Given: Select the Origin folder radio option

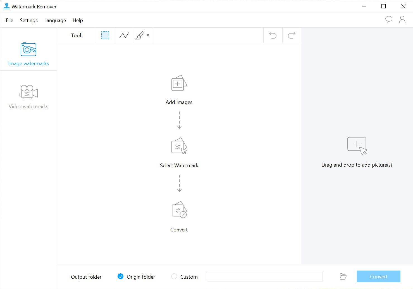Looking at the screenshot, I should [x=121, y=276].
